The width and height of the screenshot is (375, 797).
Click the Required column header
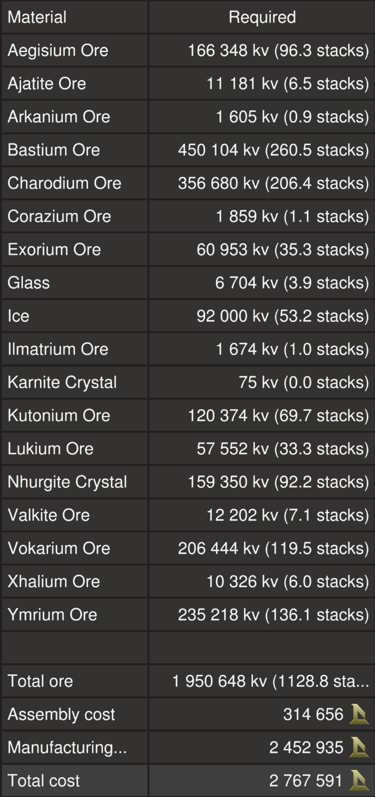coord(262,18)
